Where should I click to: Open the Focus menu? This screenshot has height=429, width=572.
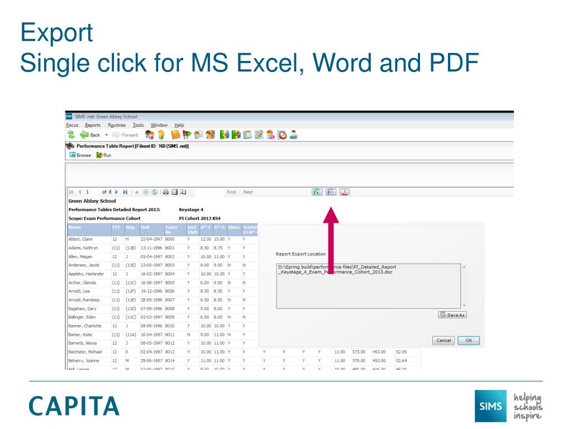[72, 125]
